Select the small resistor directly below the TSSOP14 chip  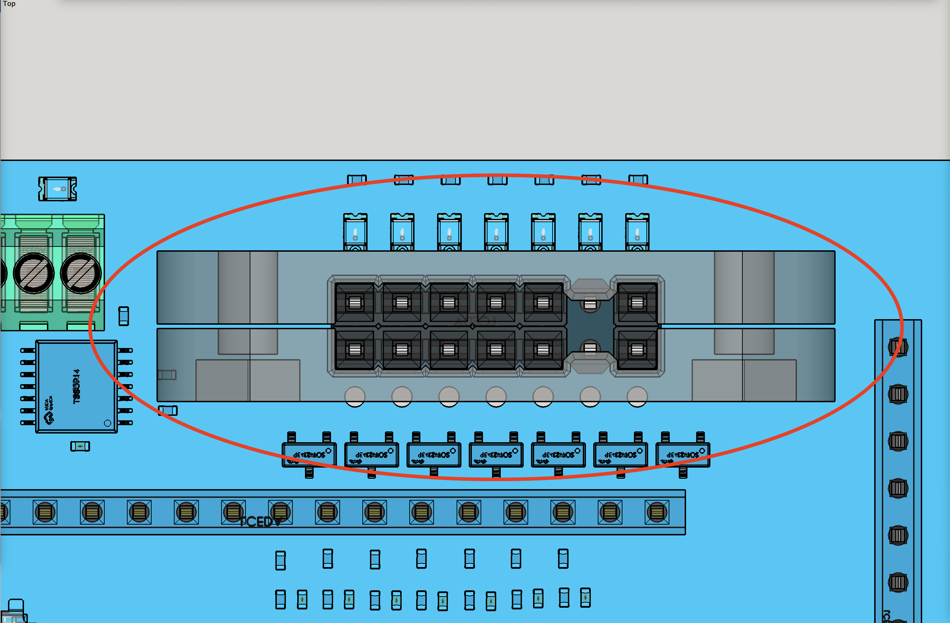click(x=80, y=446)
